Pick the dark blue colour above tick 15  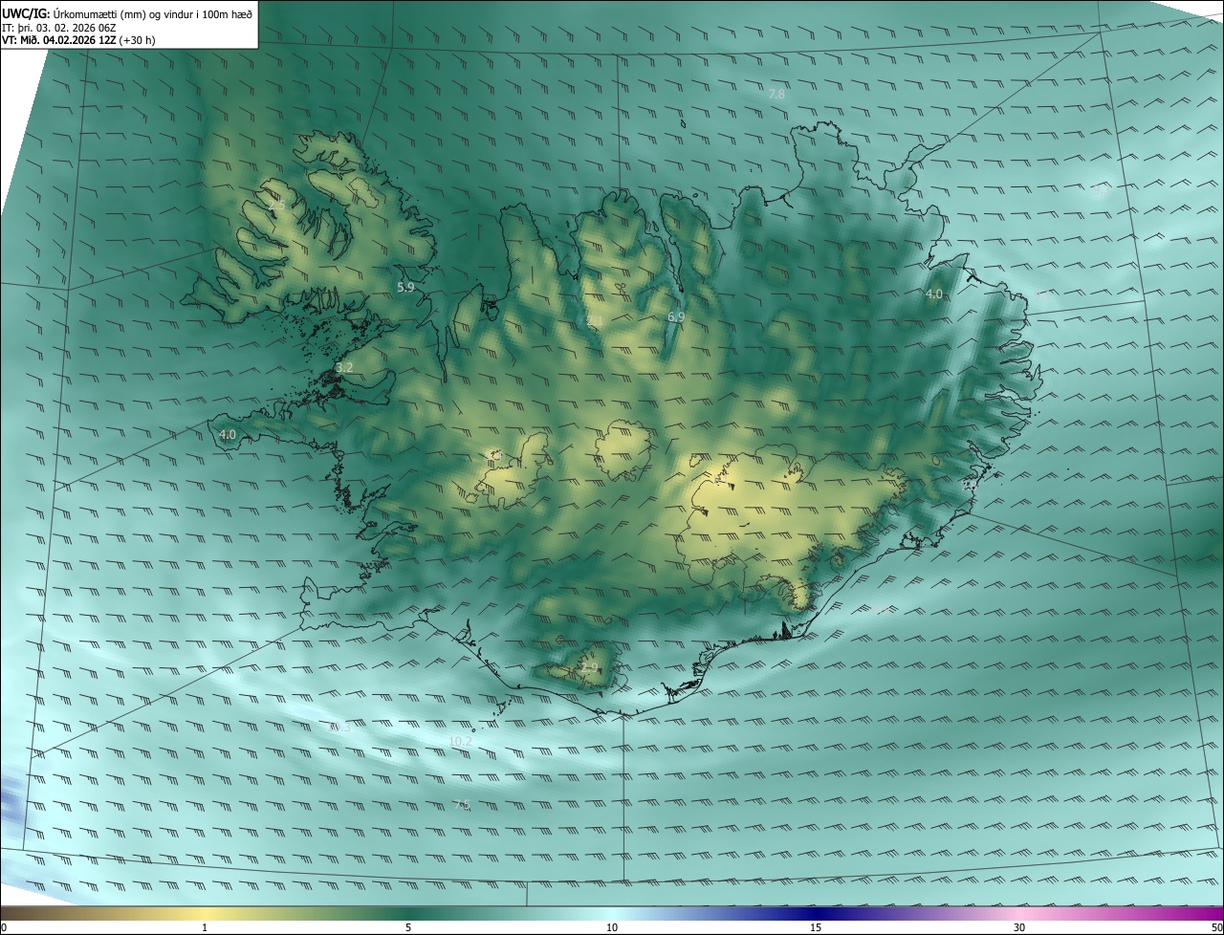816,913
